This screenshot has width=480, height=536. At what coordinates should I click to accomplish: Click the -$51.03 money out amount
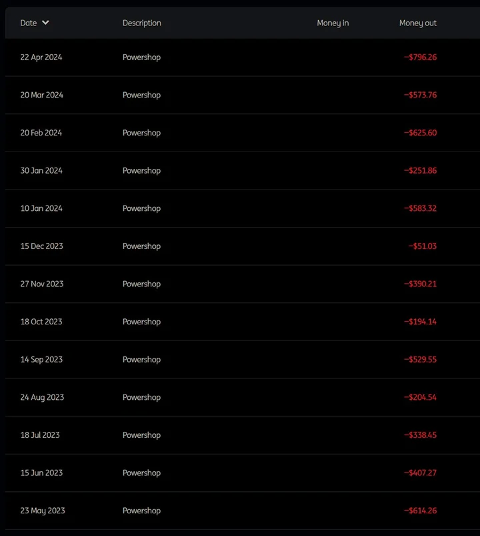(x=423, y=246)
